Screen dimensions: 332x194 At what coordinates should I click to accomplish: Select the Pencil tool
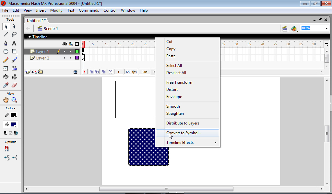(x=6, y=60)
